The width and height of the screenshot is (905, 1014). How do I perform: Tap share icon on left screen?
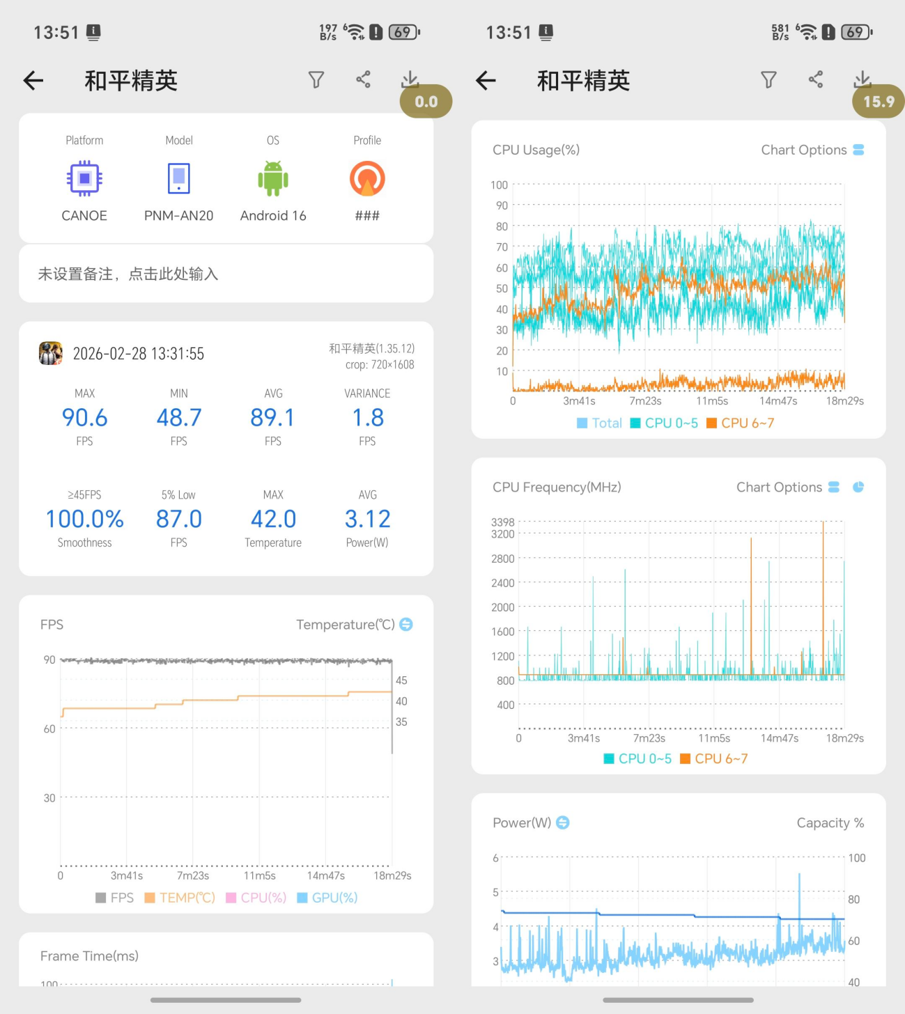[363, 79]
